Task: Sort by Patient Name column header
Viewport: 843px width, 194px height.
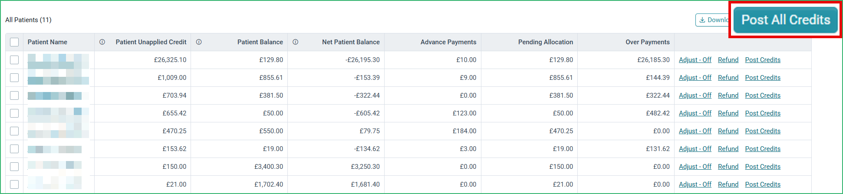Action: click(47, 42)
